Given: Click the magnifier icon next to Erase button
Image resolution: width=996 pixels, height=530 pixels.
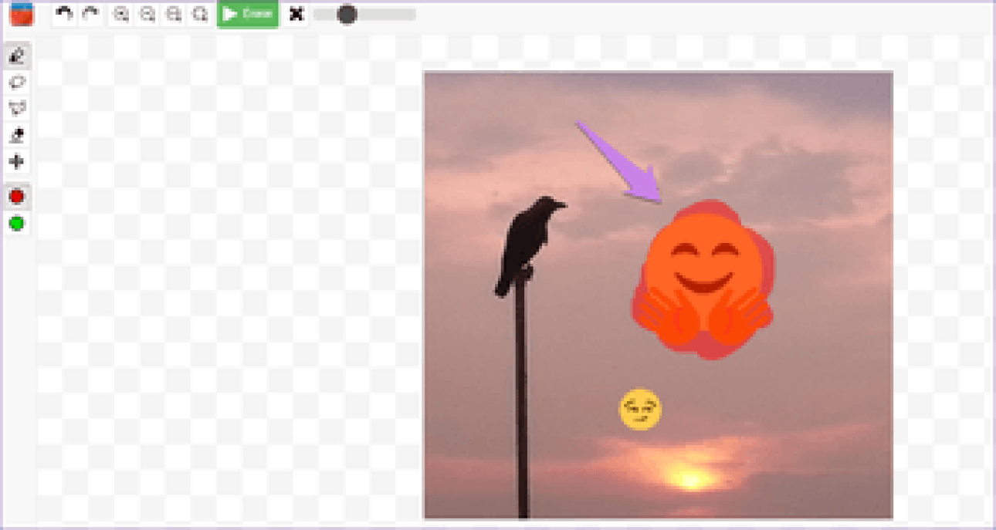Looking at the screenshot, I should coord(200,14).
